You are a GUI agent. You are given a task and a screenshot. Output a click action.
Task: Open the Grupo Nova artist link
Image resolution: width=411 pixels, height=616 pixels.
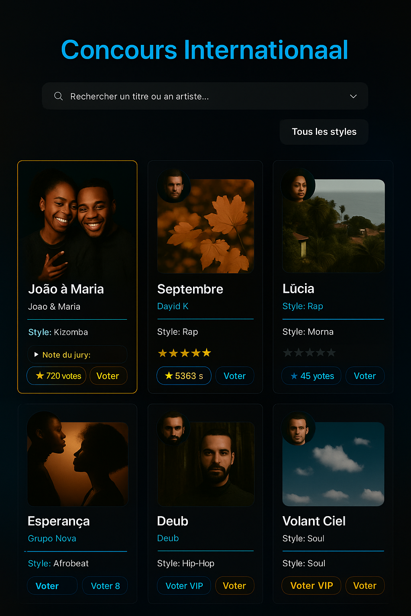click(52, 538)
